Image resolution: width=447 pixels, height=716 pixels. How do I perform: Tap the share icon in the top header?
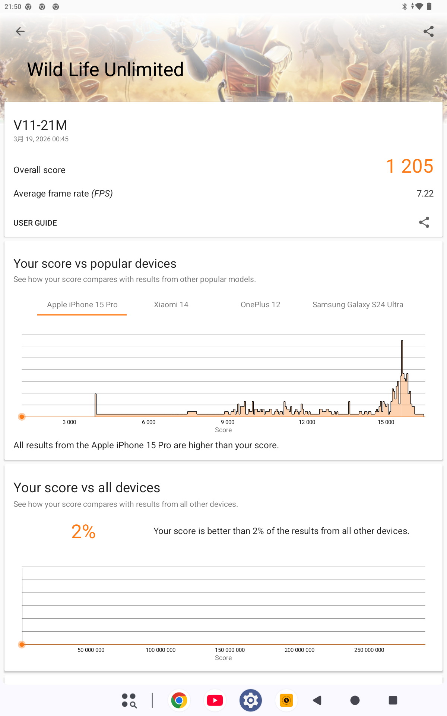pyautogui.click(x=428, y=32)
